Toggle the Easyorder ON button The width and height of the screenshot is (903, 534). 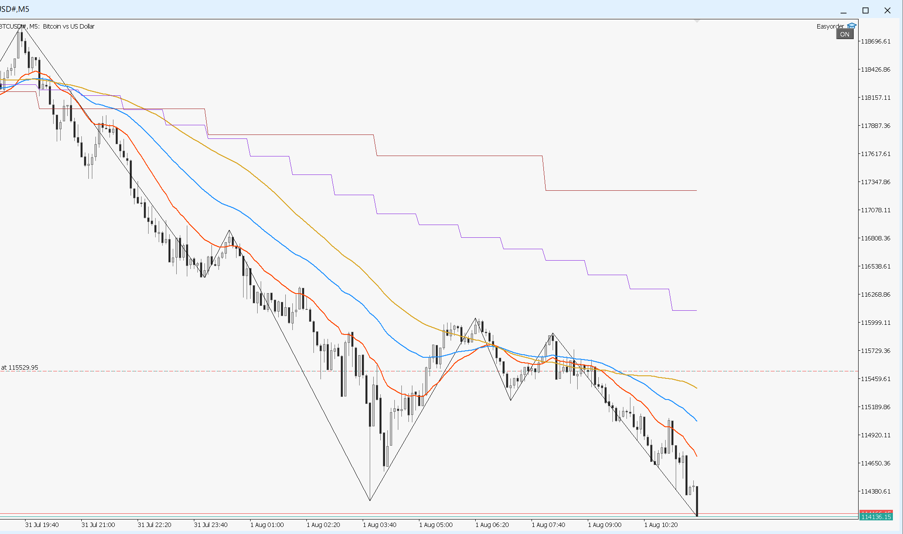coord(845,34)
